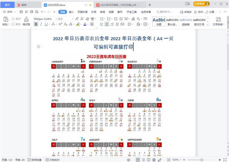This screenshot has height=162, width=229.
Task: Click the Redo arrow icon
Action: pyautogui.click(x=49, y=12)
